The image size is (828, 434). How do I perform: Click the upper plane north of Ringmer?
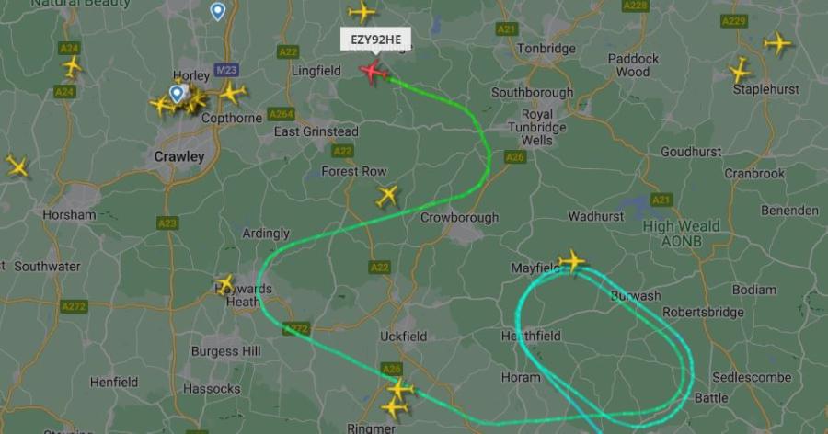[x=401, y=390]
